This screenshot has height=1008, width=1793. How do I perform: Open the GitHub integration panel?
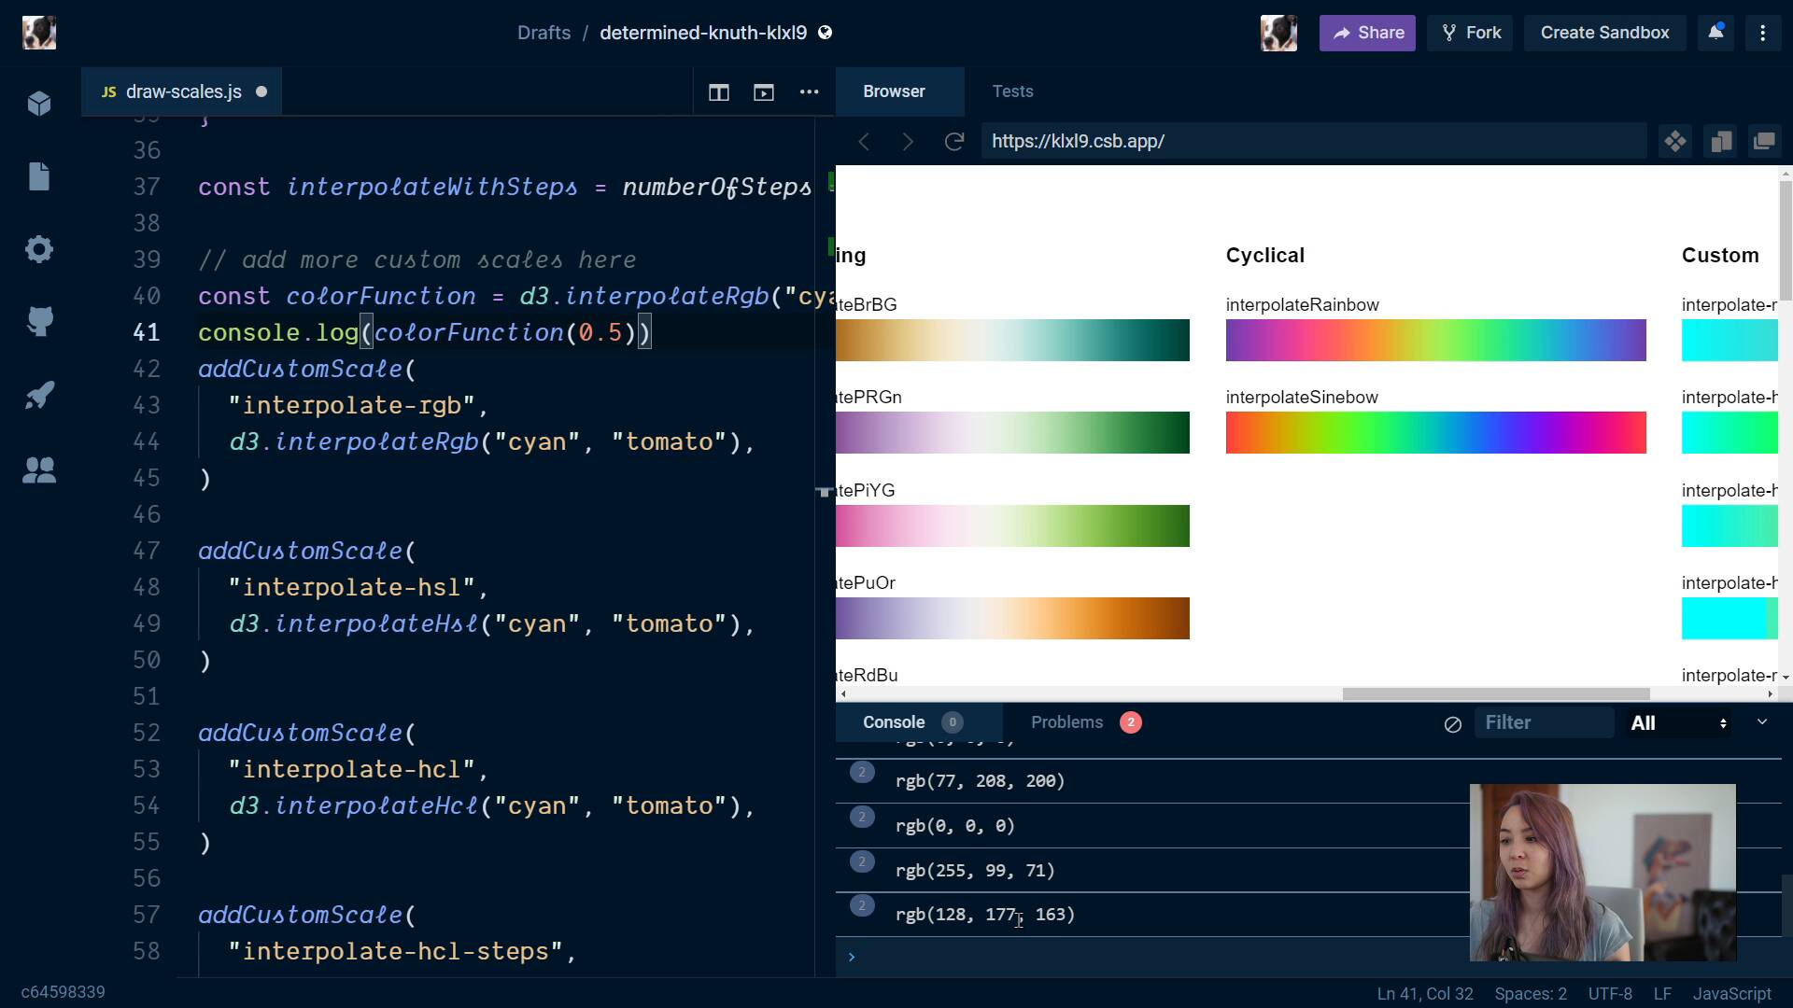[x=39, y=322]
